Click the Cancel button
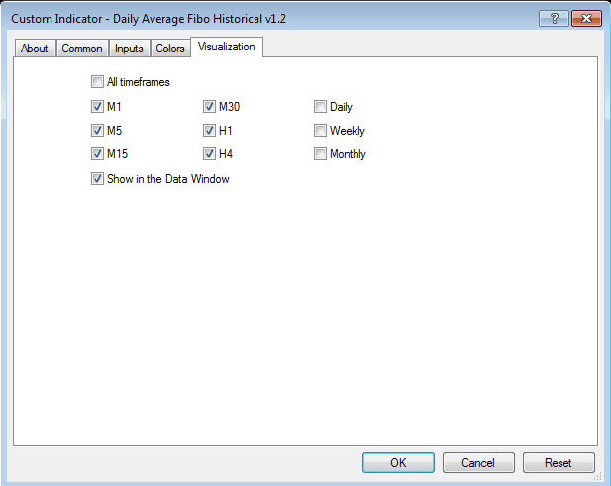 pyautogui.click(x=478, y=462)
